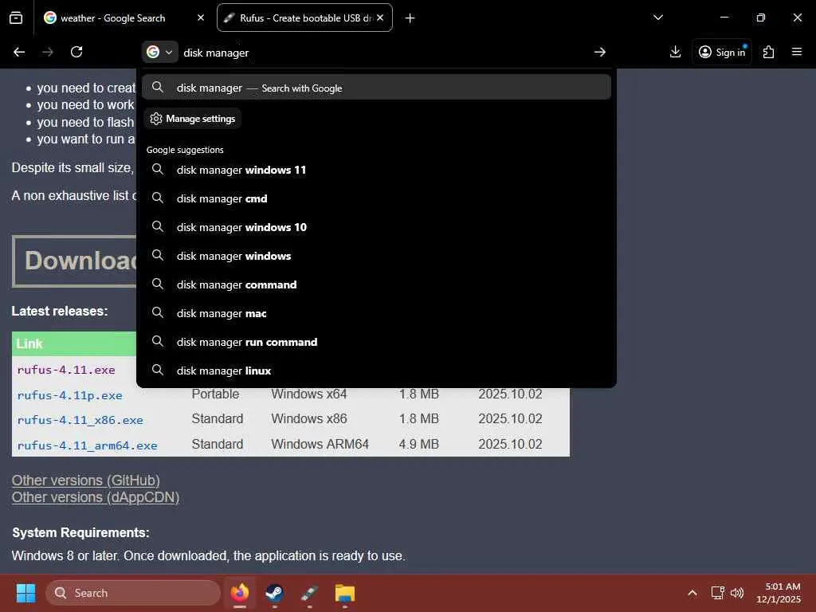Click the Link table header
Viewport: 816px width, 612px height.
pyautogui.click(x=29, y=343)
